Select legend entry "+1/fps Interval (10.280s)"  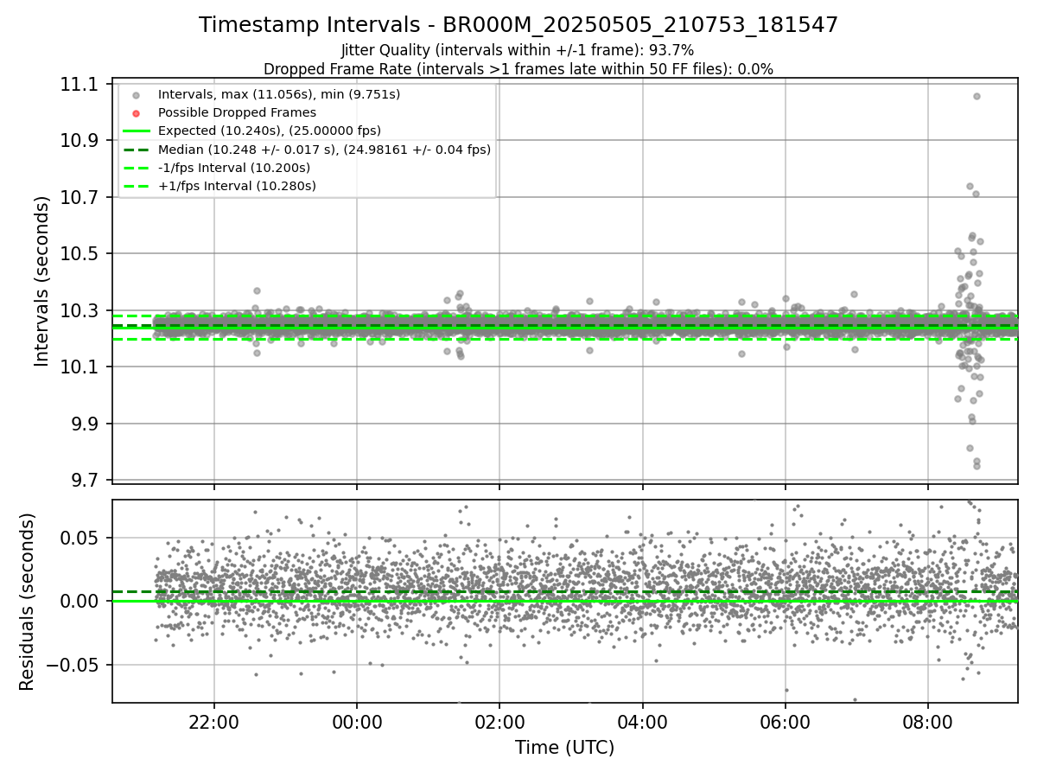point(237,185)
